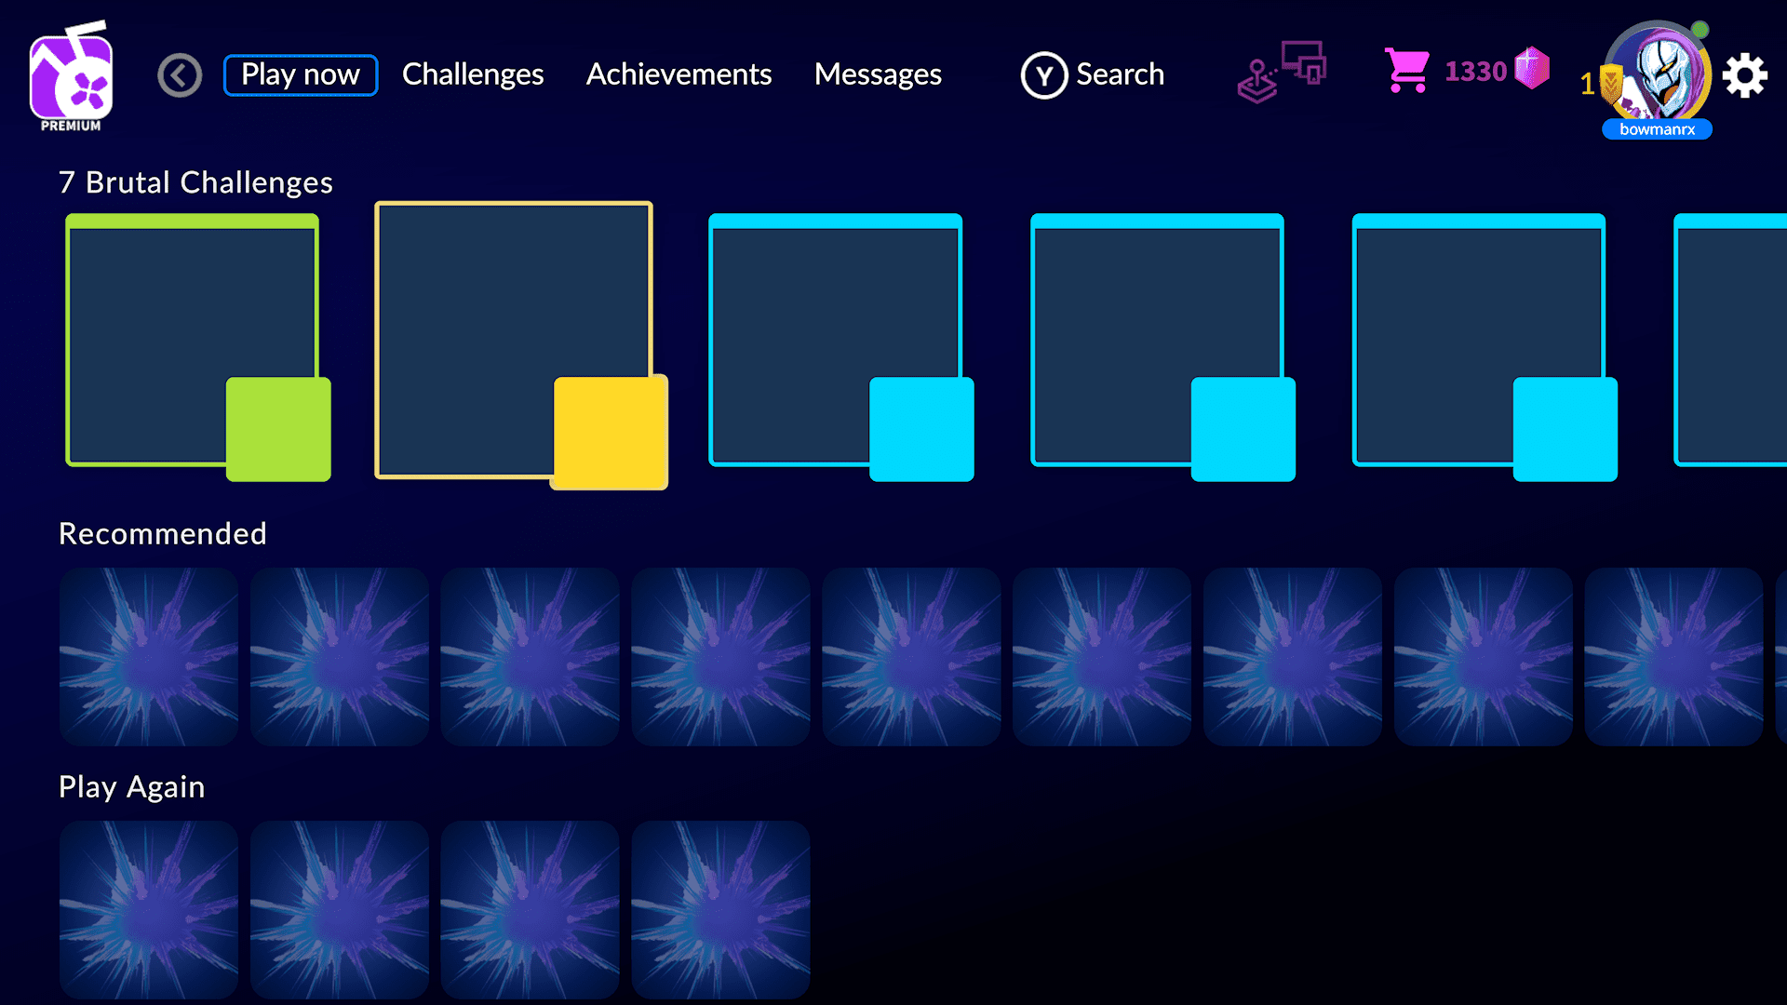Open the first Play Again game tile
The width and height of the screenshot is (1787, 1005).
149,910
